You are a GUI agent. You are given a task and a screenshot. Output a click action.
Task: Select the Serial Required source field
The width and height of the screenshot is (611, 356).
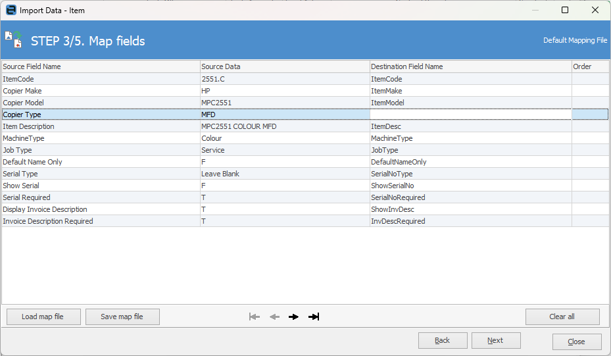101,197
